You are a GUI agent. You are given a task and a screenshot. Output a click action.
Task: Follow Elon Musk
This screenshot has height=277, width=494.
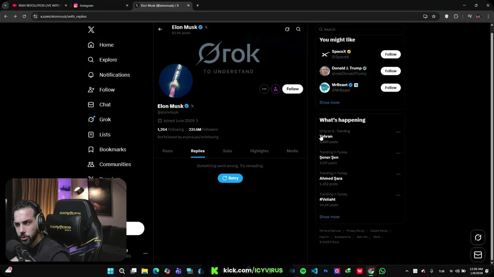click(293, 89)
